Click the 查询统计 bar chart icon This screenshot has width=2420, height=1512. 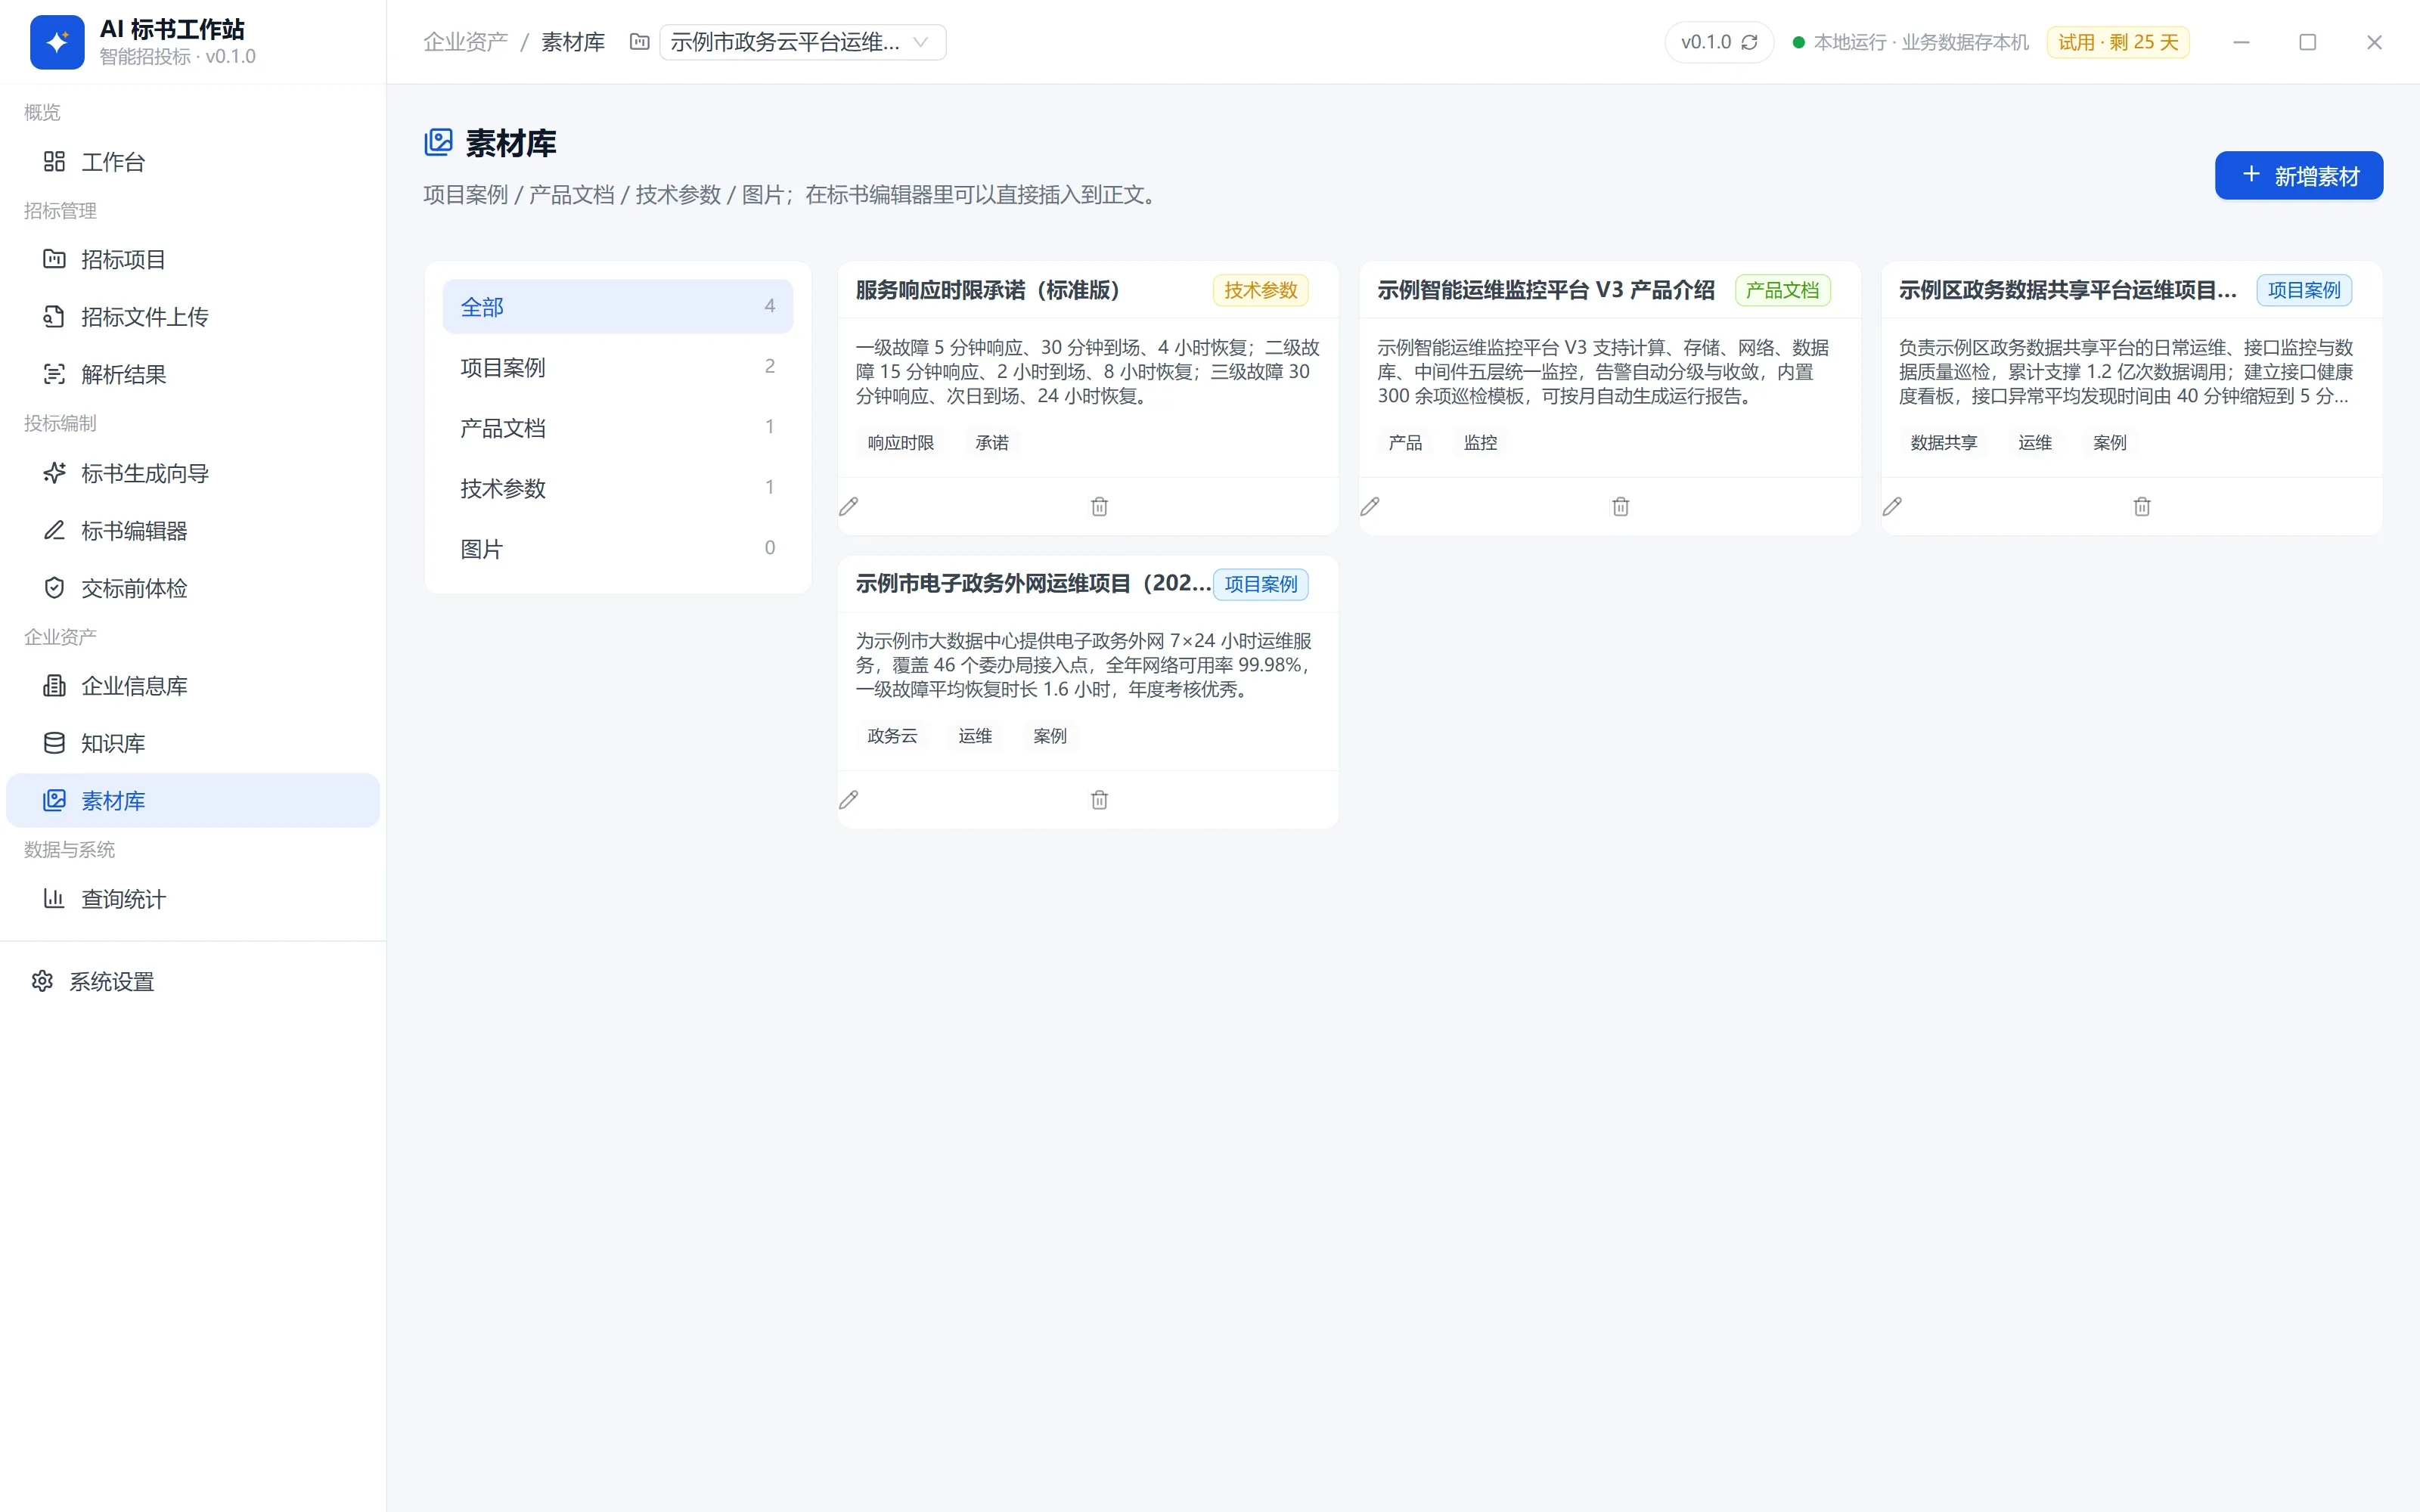click(54, 898)
